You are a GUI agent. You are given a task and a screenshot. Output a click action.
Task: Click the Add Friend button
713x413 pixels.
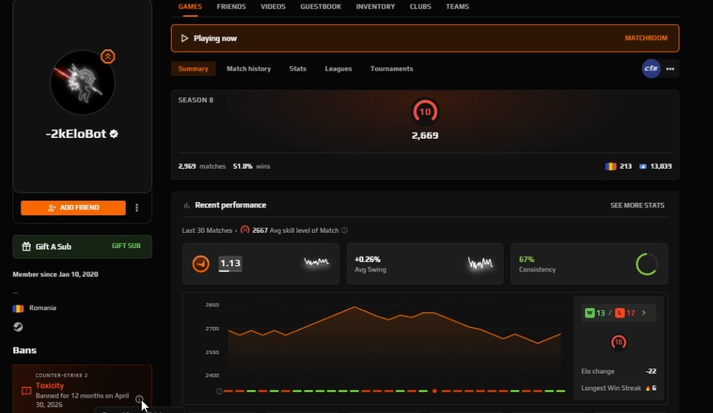(73, 208)
